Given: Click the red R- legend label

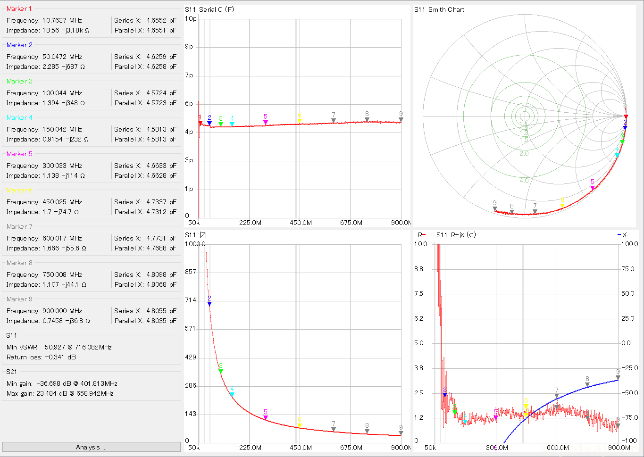Looking at the screenshot, I should click(421, 234).
